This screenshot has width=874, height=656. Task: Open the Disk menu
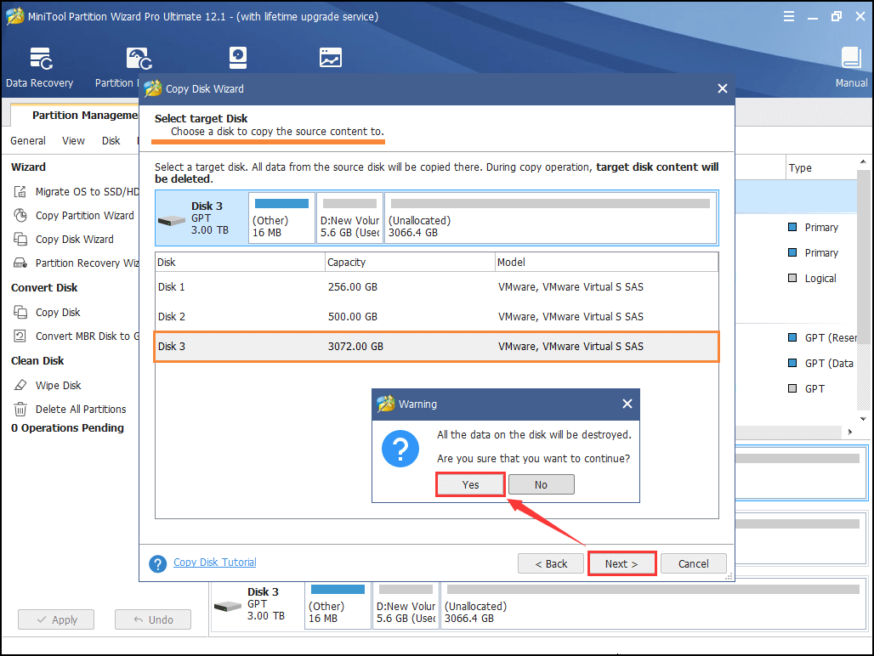pyautogui.click(x=111, y=140)
